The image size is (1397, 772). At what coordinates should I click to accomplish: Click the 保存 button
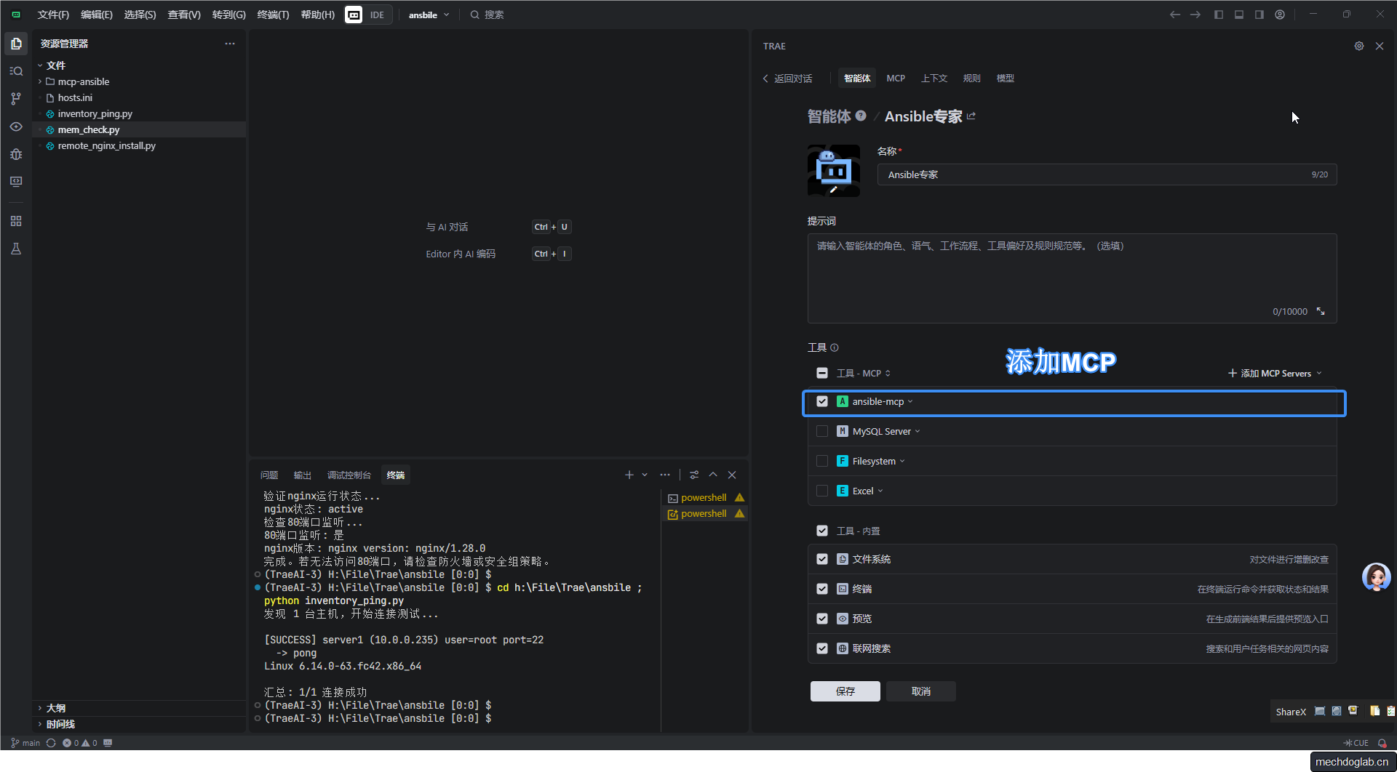click(845, 691)
